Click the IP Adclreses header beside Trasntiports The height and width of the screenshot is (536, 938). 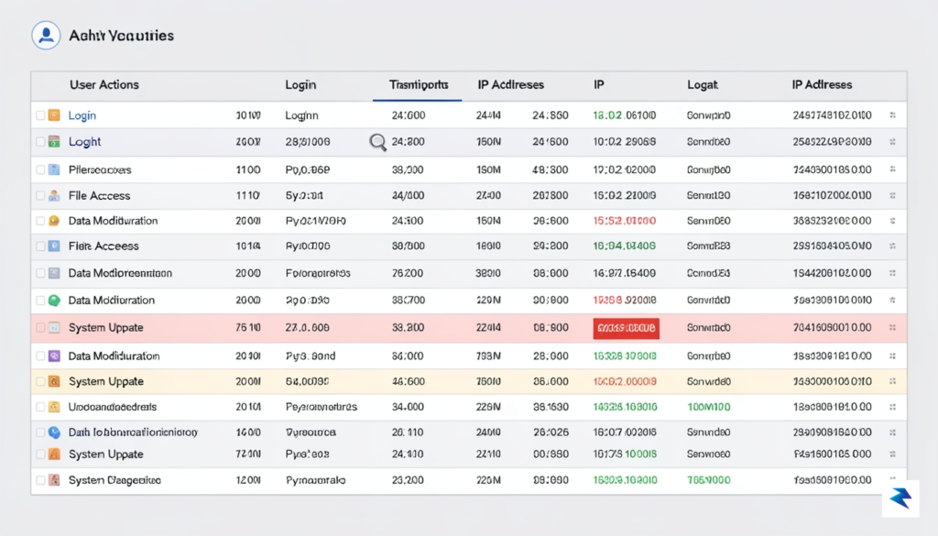point(511,85)
